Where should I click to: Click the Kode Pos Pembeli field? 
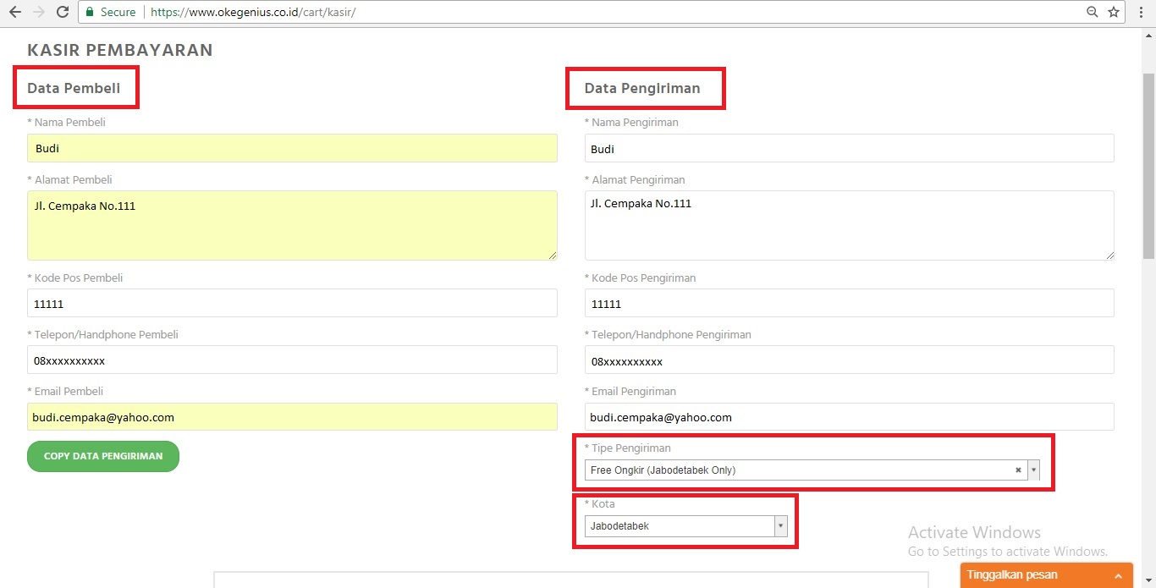point(292,303)
